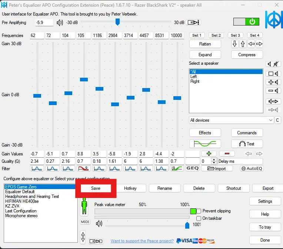The image size is (283, 249).
Task: Toggle the green power switch off
Action: click(246, 22)
